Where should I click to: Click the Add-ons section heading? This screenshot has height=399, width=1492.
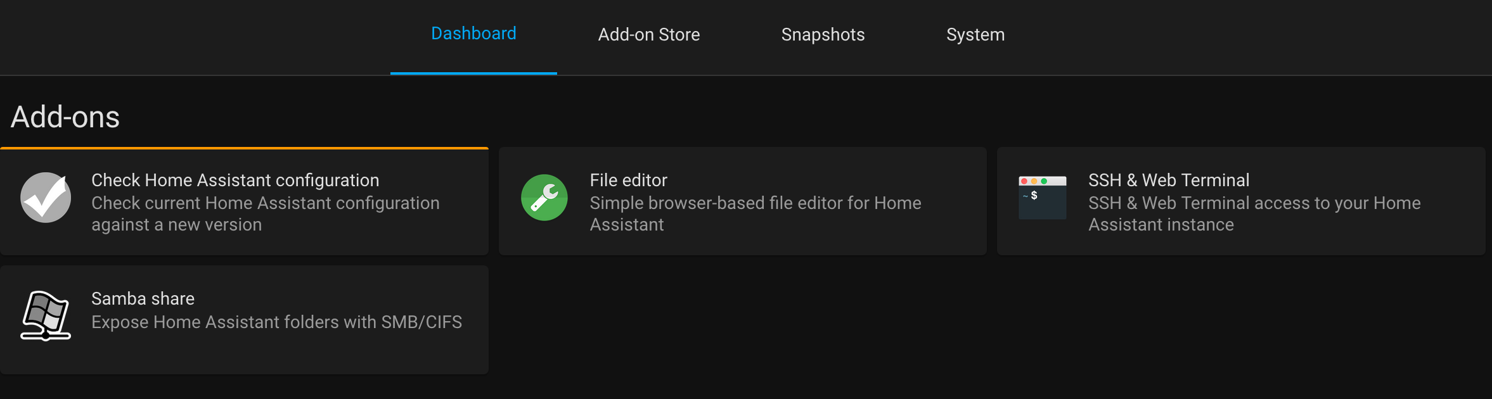click(65, 117)
